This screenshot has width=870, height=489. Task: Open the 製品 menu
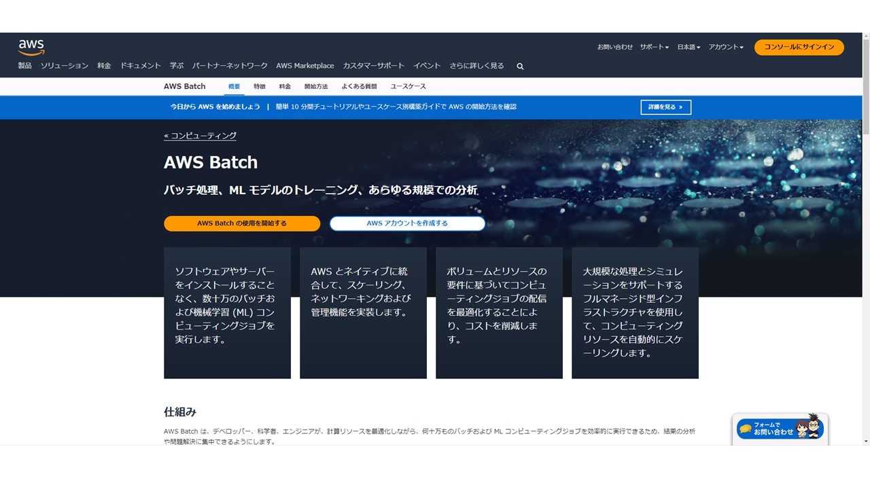(25, 66)
